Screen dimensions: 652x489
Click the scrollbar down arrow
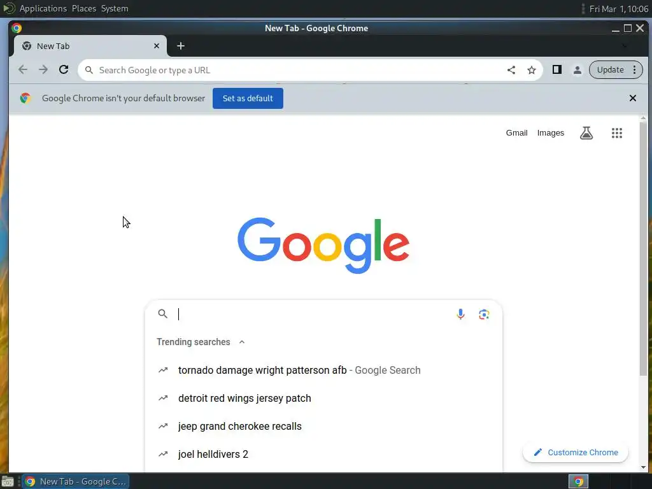643,467
